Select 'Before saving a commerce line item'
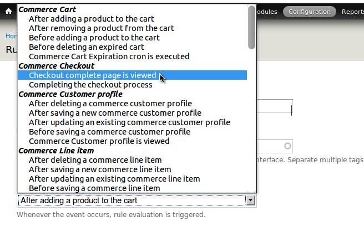The image size is (364, 232). pos(94,188)
